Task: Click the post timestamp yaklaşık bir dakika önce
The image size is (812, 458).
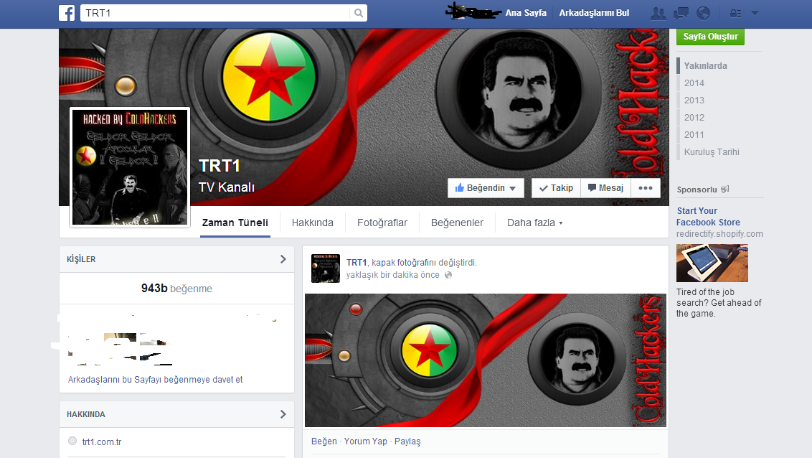Action: (392, 275)
